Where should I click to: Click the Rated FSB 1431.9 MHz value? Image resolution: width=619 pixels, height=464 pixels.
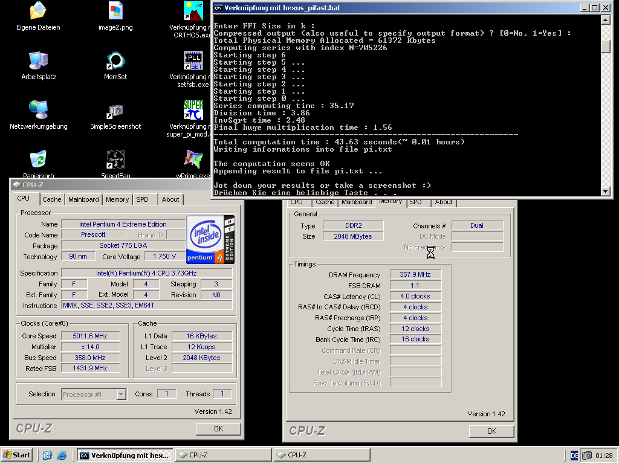(x=90, y=368)
